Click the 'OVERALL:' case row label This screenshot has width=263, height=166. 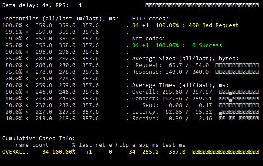tap(15, 152)
